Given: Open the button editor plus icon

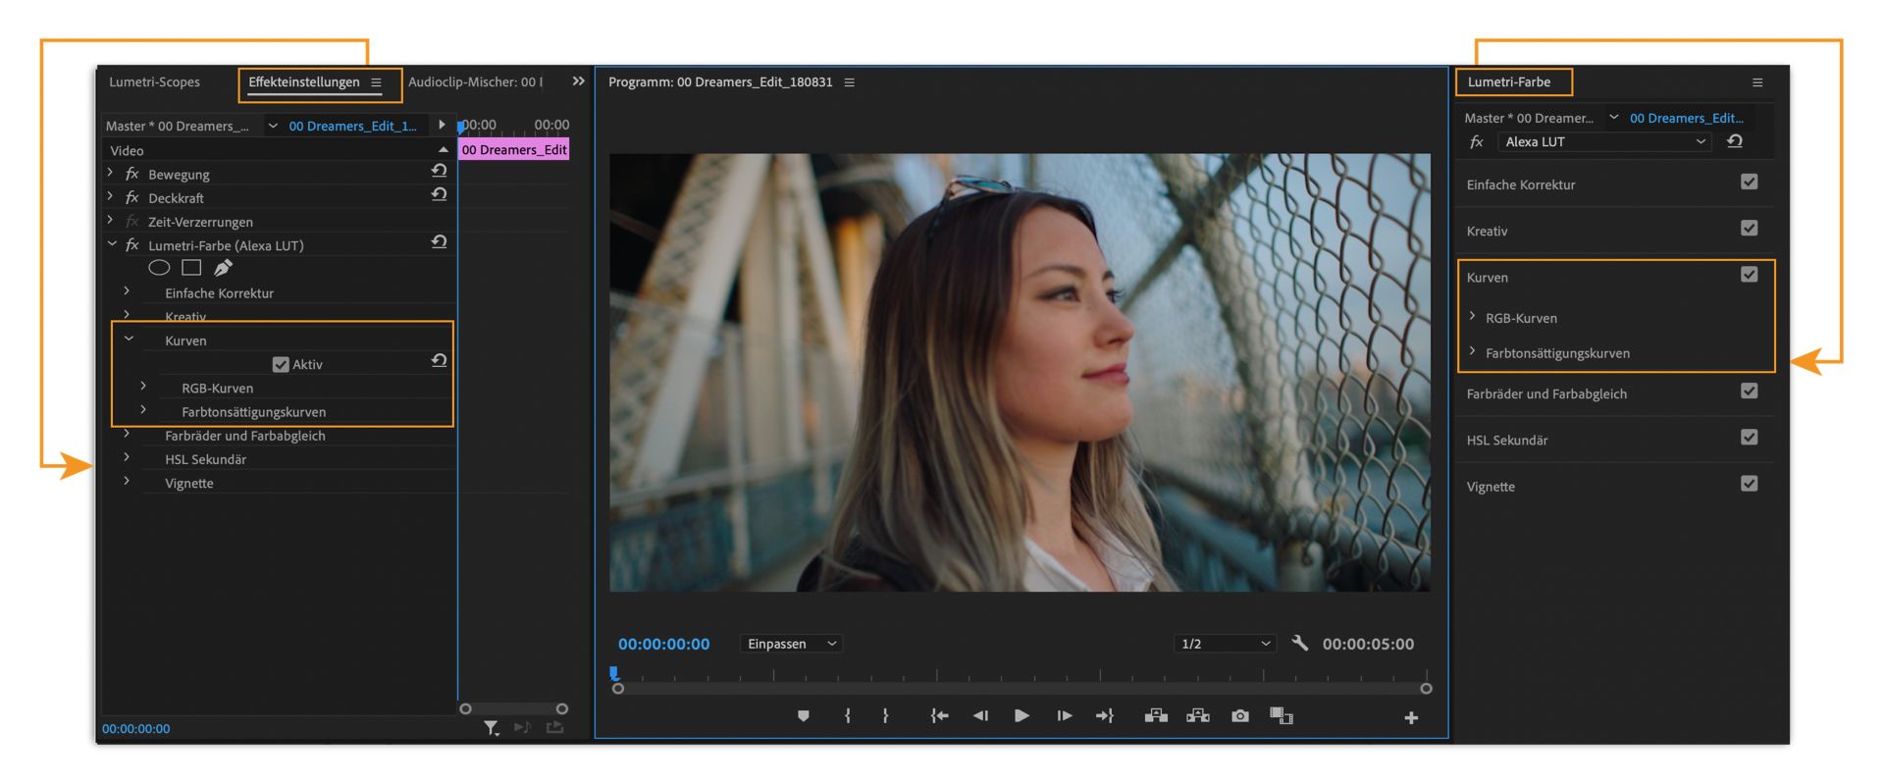Looking at the screenshot, I should coord(1411,718).
